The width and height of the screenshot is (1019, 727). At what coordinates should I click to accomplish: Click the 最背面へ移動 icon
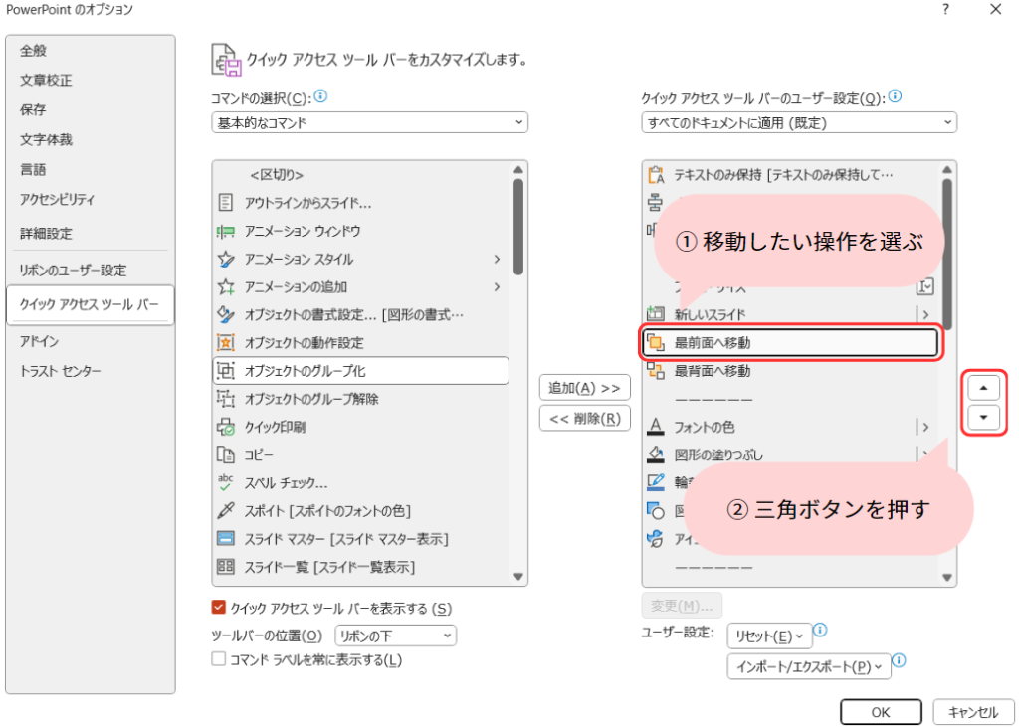[x=656, y=370]
